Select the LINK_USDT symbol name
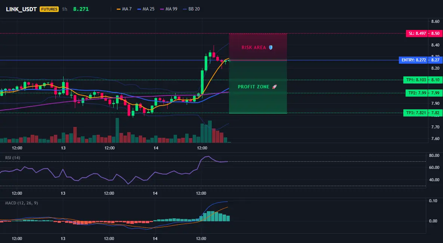Image resolution: width=443 pixels, height=243 pixels. [x=21, y=9]
